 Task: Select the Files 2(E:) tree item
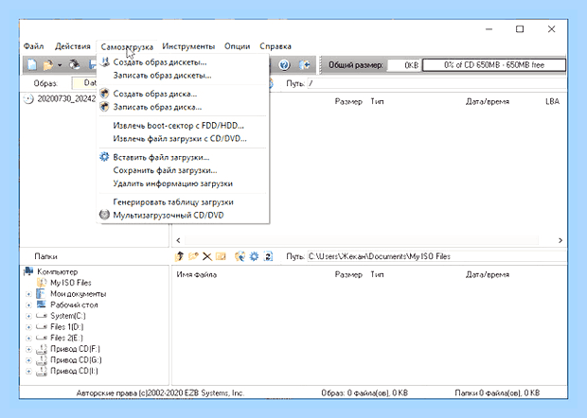[66, 338]
